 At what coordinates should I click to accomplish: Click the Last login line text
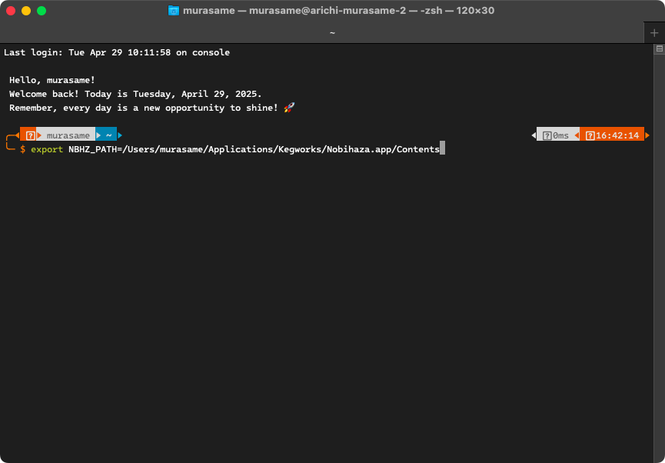pos(117,52)
